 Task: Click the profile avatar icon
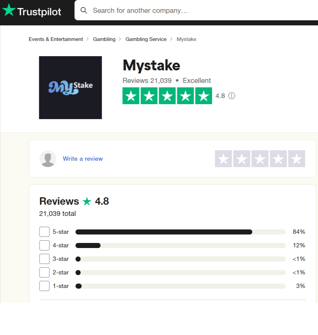click(x=48, y=158)
